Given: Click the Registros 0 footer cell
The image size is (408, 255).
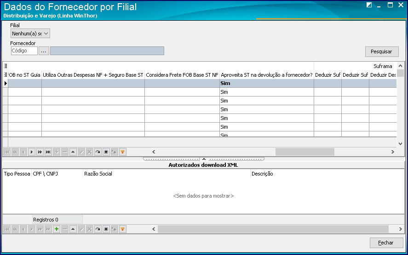Looking at the screenshot, I should (57, 220).
